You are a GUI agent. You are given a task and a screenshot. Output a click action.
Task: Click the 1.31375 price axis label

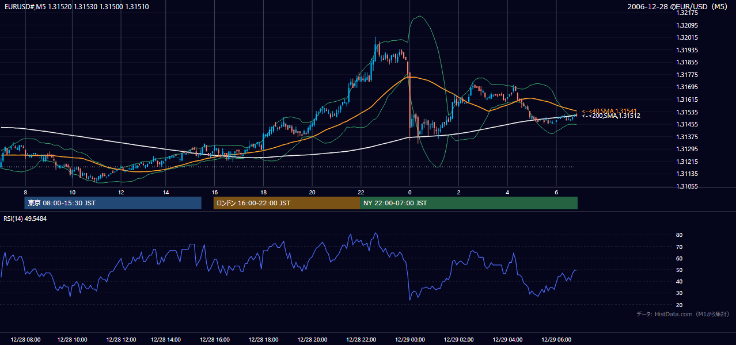click(687, 137)
